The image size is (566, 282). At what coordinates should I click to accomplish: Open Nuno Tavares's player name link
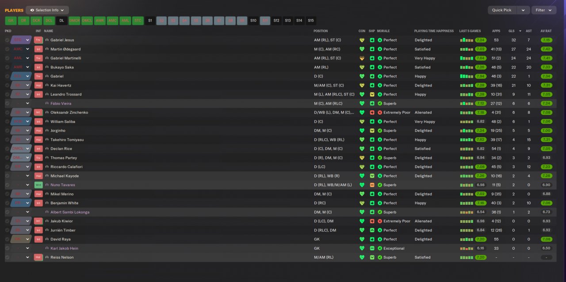[x=63, y=185]
